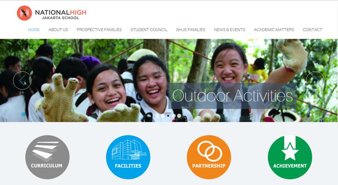This screenshot has width=338, height=185.
Task: Select the fourth slider pagination dot
Action: [x=174, y=116]
